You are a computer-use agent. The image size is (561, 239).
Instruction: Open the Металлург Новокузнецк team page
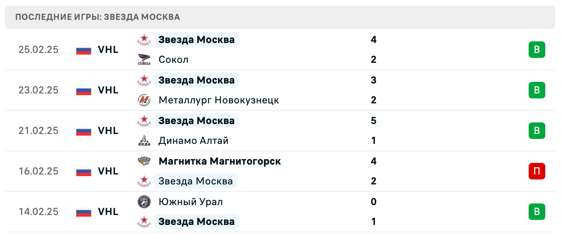pos(219,100)
